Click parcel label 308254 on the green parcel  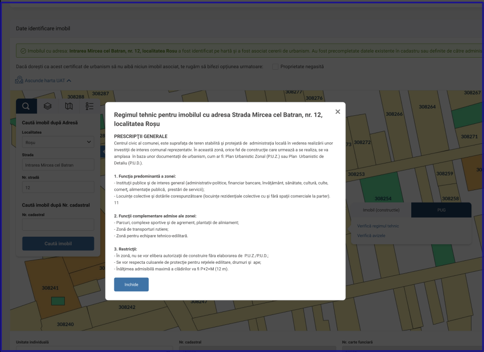383,199
